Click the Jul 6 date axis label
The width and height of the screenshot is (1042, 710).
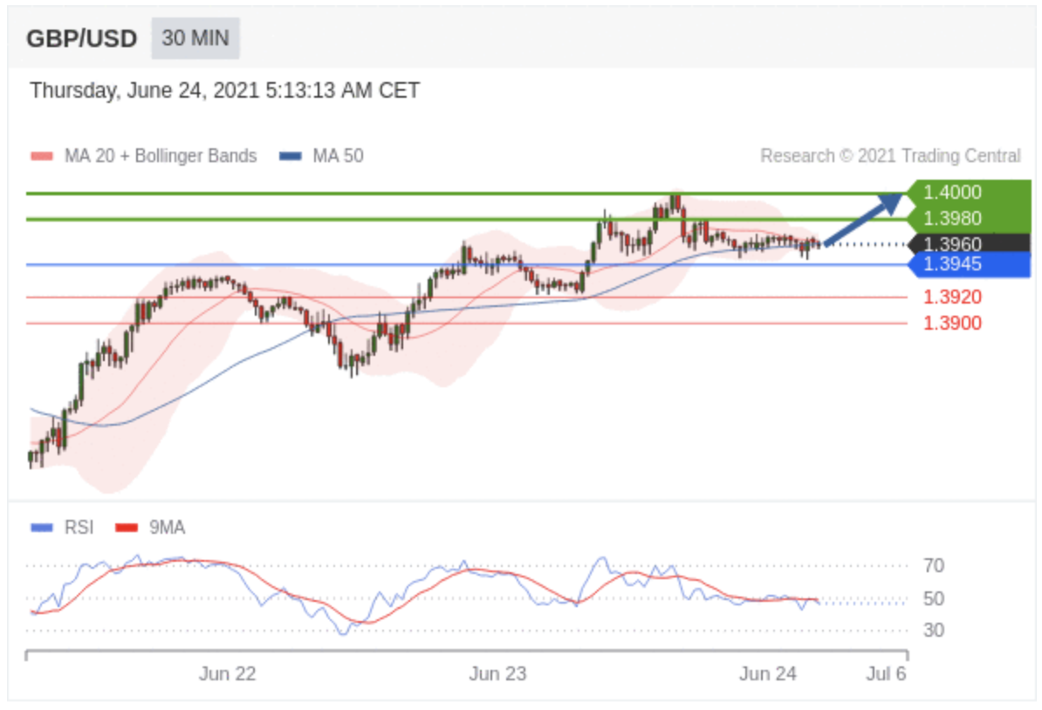(x=886, y=674)
